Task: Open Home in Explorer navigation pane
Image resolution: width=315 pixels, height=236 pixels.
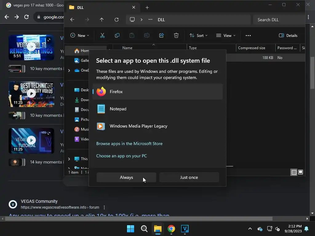Action: (81, 51)
